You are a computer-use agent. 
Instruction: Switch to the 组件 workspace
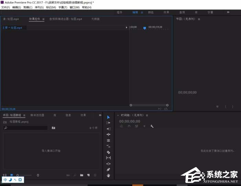(x=119, y=12)
